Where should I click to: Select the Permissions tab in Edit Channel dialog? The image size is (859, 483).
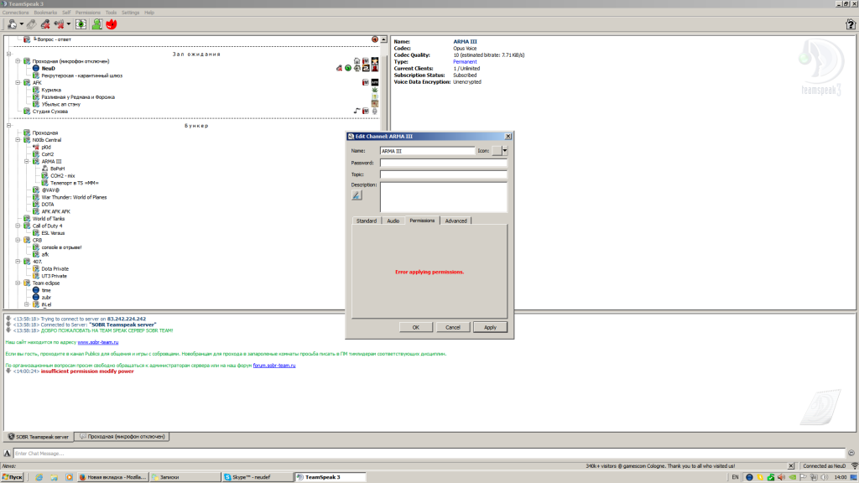pos(422,221)
